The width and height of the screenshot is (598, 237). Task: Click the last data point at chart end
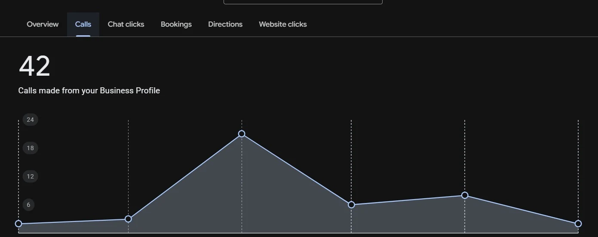tap(578, 224)
